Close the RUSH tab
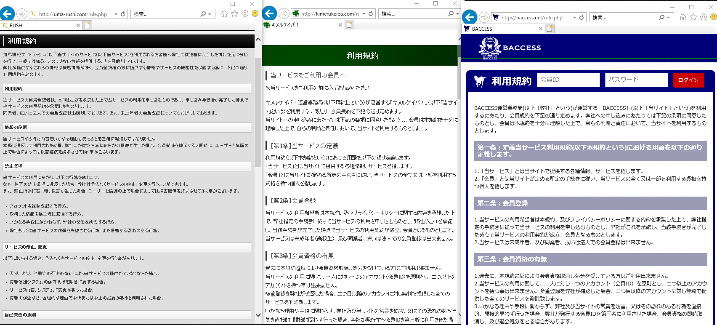 78,25
